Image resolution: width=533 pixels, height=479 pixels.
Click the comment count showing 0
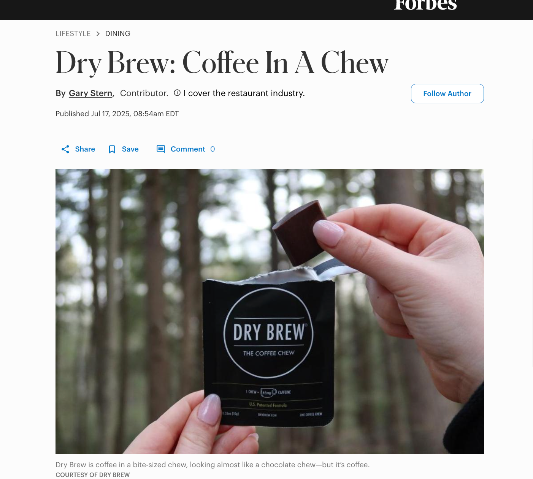tap(213, 149)
